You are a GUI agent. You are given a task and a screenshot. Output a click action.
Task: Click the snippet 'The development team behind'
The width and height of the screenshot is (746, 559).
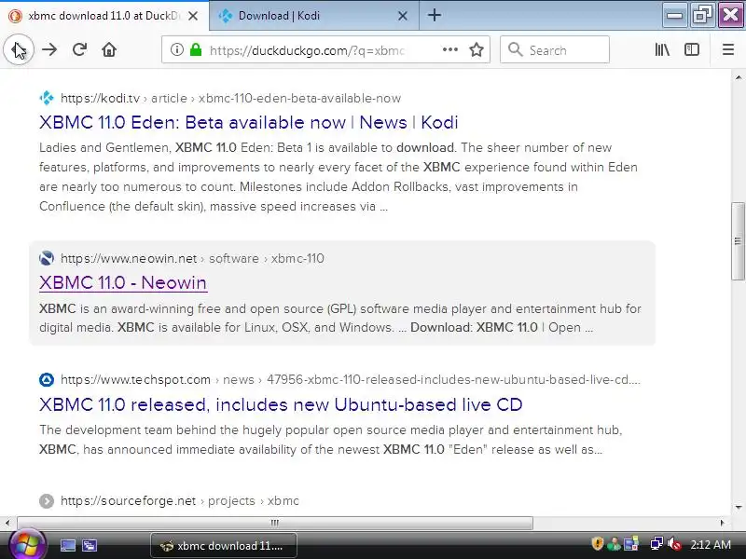[x=331, y=440]
